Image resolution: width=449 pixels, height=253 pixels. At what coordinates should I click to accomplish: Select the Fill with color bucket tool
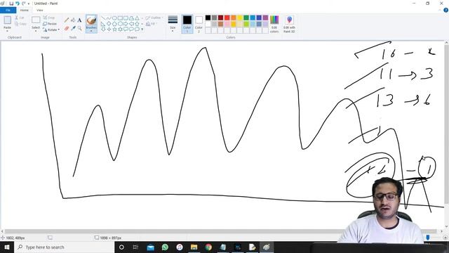[x=73, y=20]
